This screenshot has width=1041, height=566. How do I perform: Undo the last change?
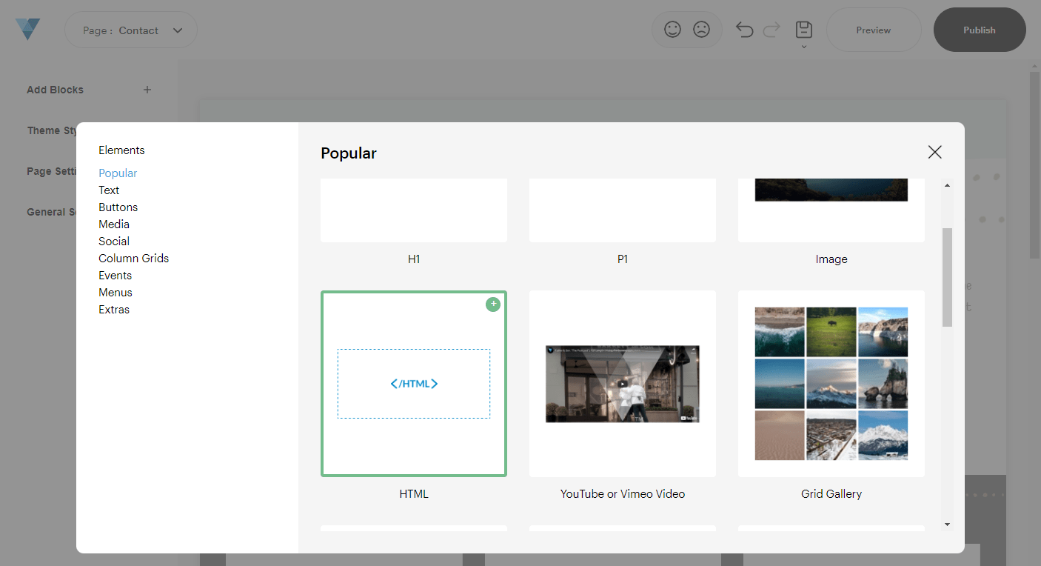click(745, 29)
